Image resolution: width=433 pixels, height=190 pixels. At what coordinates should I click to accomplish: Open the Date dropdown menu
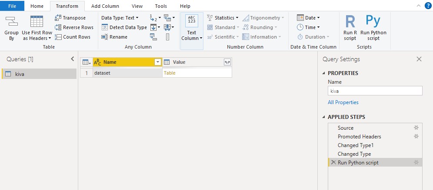click(308, 18)
